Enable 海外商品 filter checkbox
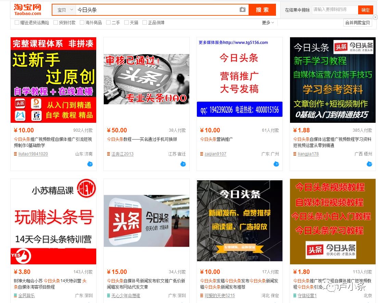The width and height of the screenshot is (378, 303). click(x=82, y=22)
